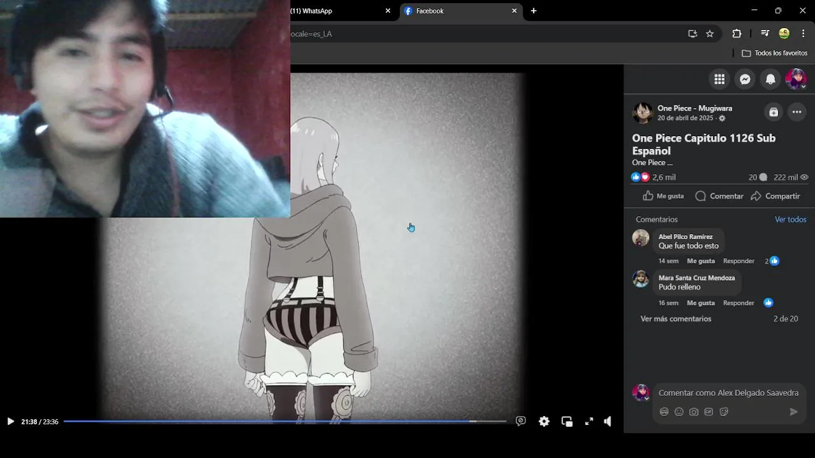This screenshot has height=458, width=815.
Task: Click the comment field 'Comentar como Alex Delgado Saavedra'
Action: click(x=728, y=393)
